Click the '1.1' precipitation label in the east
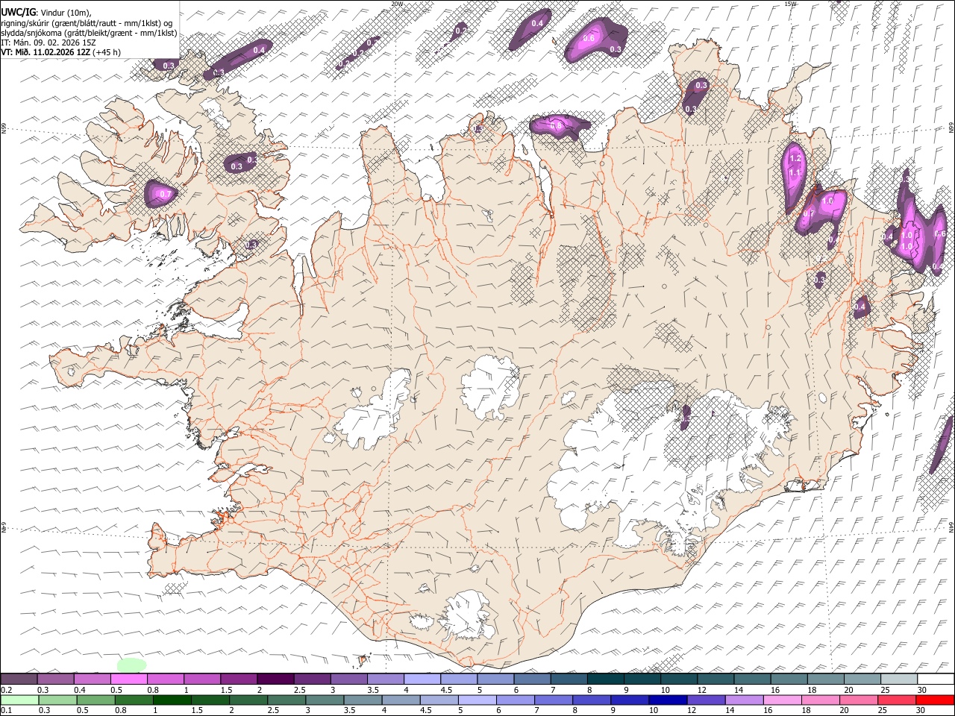The height and width of the screenshot is (716, 955). 795,173
